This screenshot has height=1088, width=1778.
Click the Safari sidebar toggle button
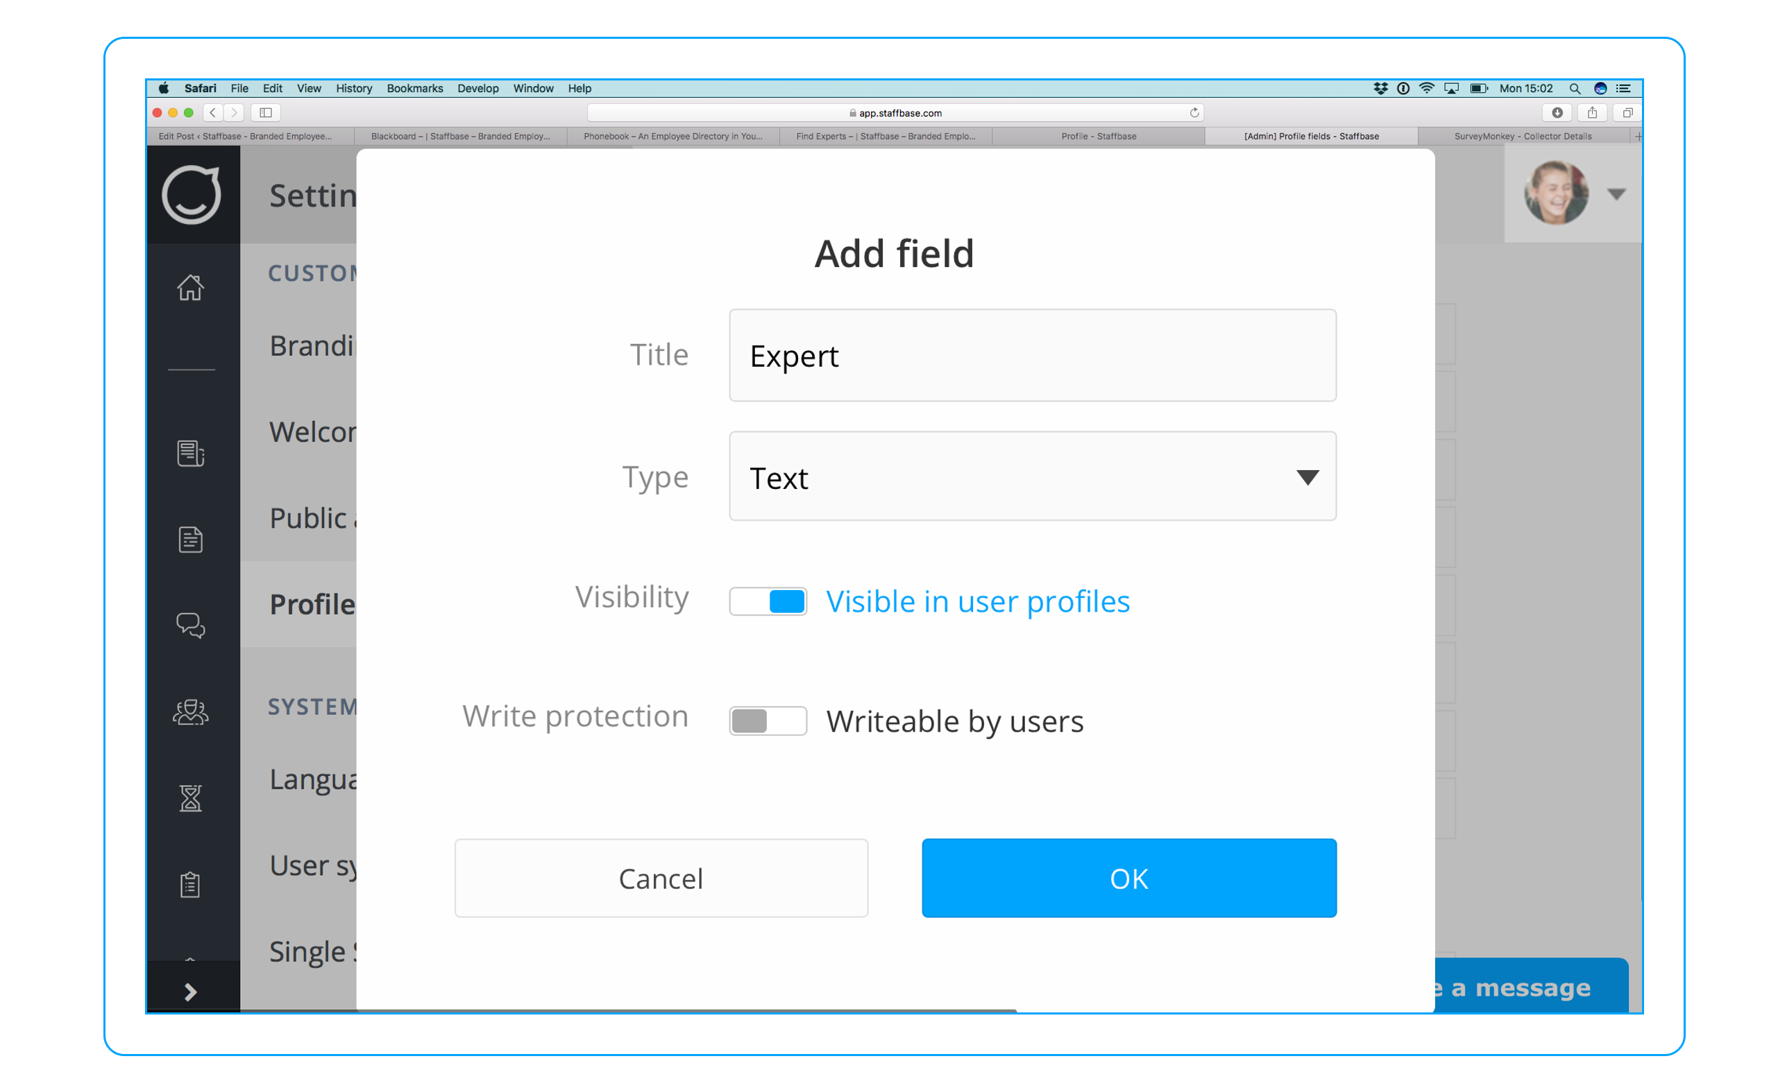[266, 112]
